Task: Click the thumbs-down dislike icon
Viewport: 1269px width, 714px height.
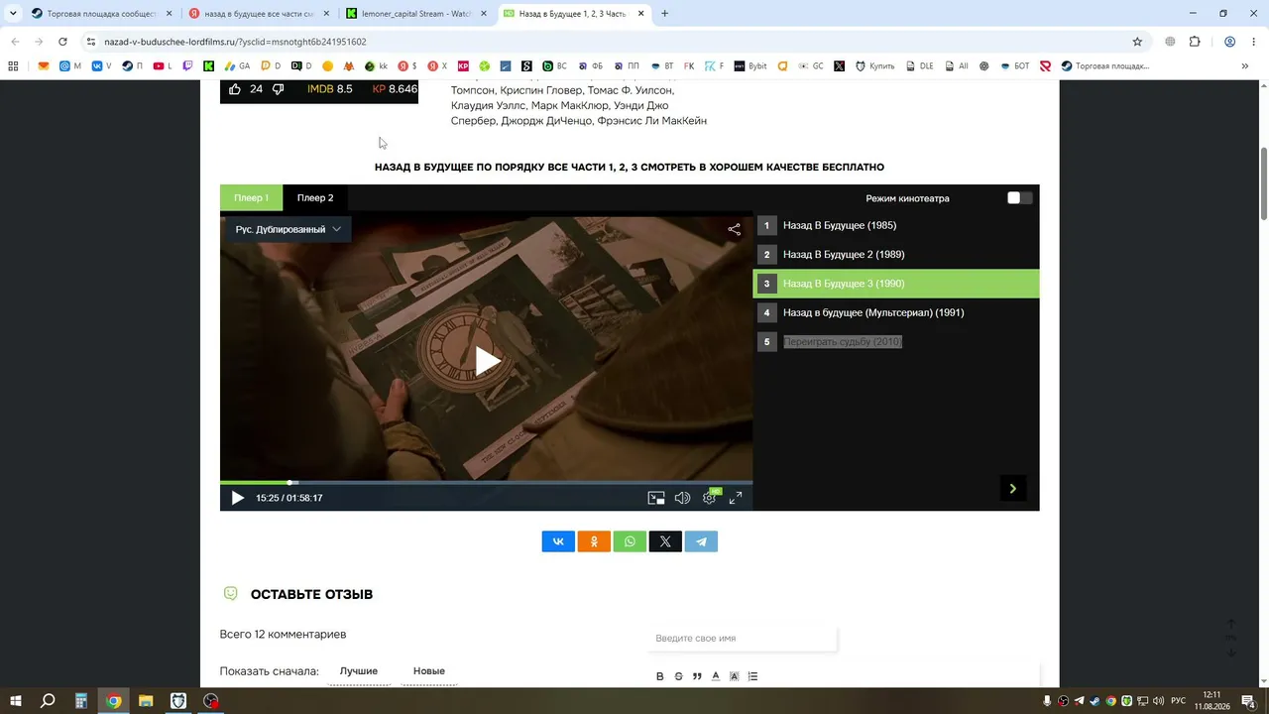Action: 279,89
